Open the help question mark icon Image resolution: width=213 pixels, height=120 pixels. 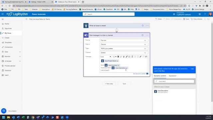[205, 14]
